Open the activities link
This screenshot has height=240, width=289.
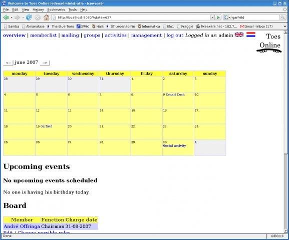pyautogui.click(x=116, y=35)
